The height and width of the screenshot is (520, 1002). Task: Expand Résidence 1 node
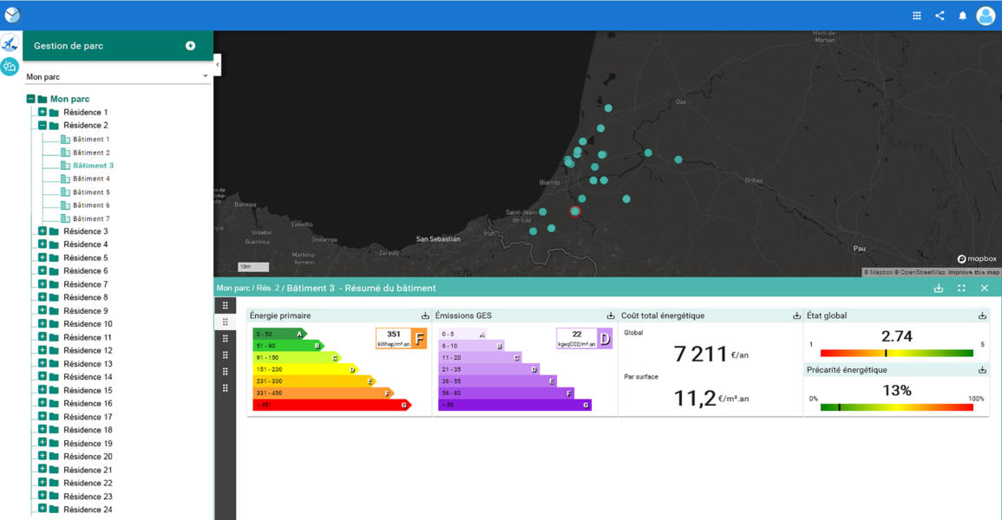43,112
